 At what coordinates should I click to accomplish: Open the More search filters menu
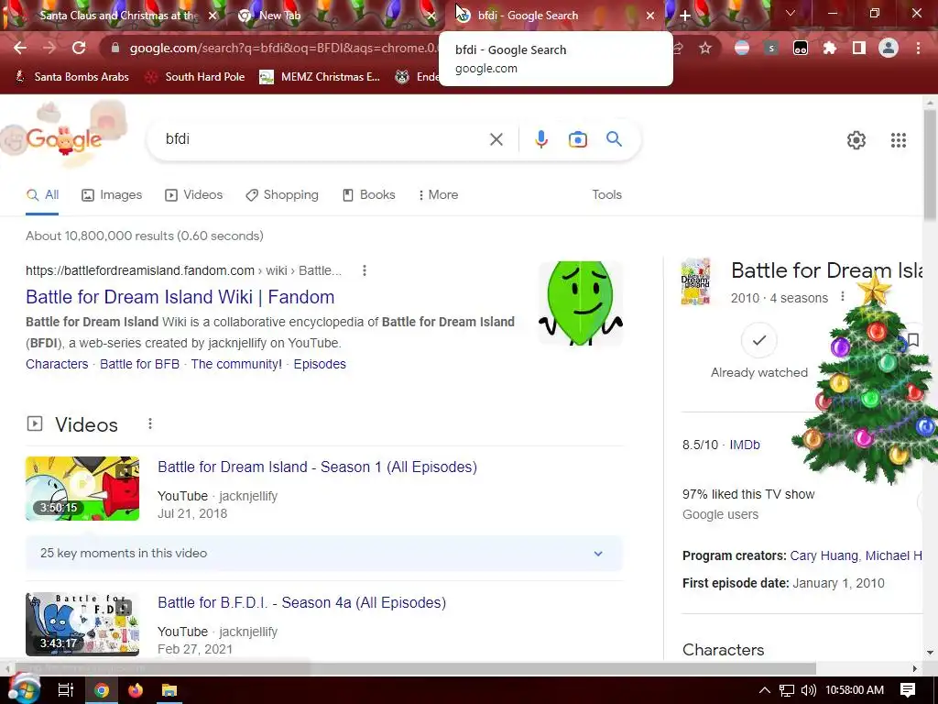click(x=439, y=194)
